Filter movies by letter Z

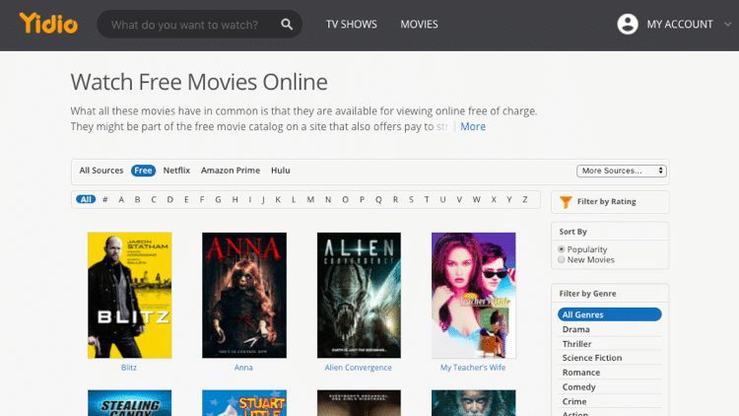point(524,199)
